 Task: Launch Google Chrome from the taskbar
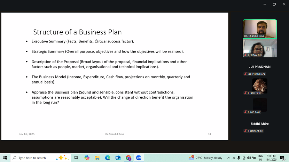[128, 158]
